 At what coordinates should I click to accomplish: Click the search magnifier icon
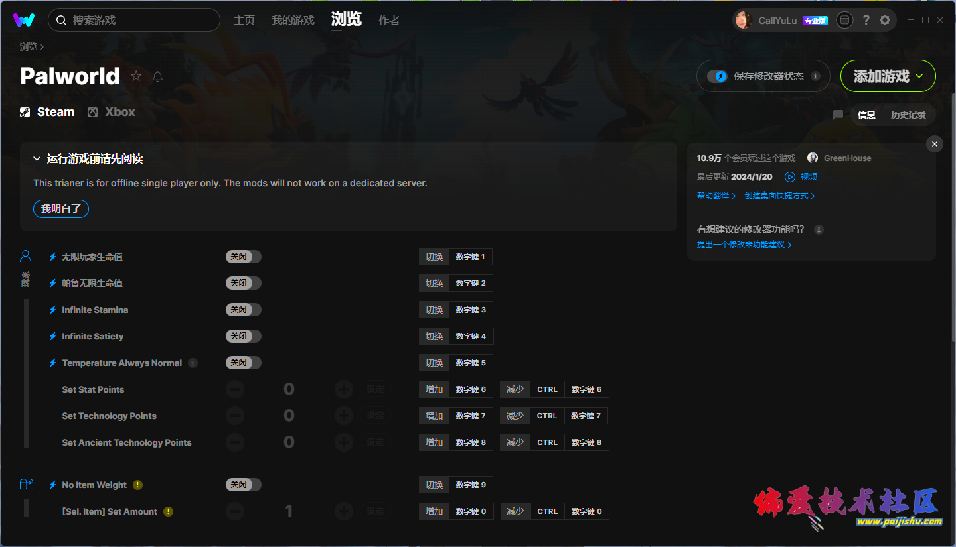[61, 21]
